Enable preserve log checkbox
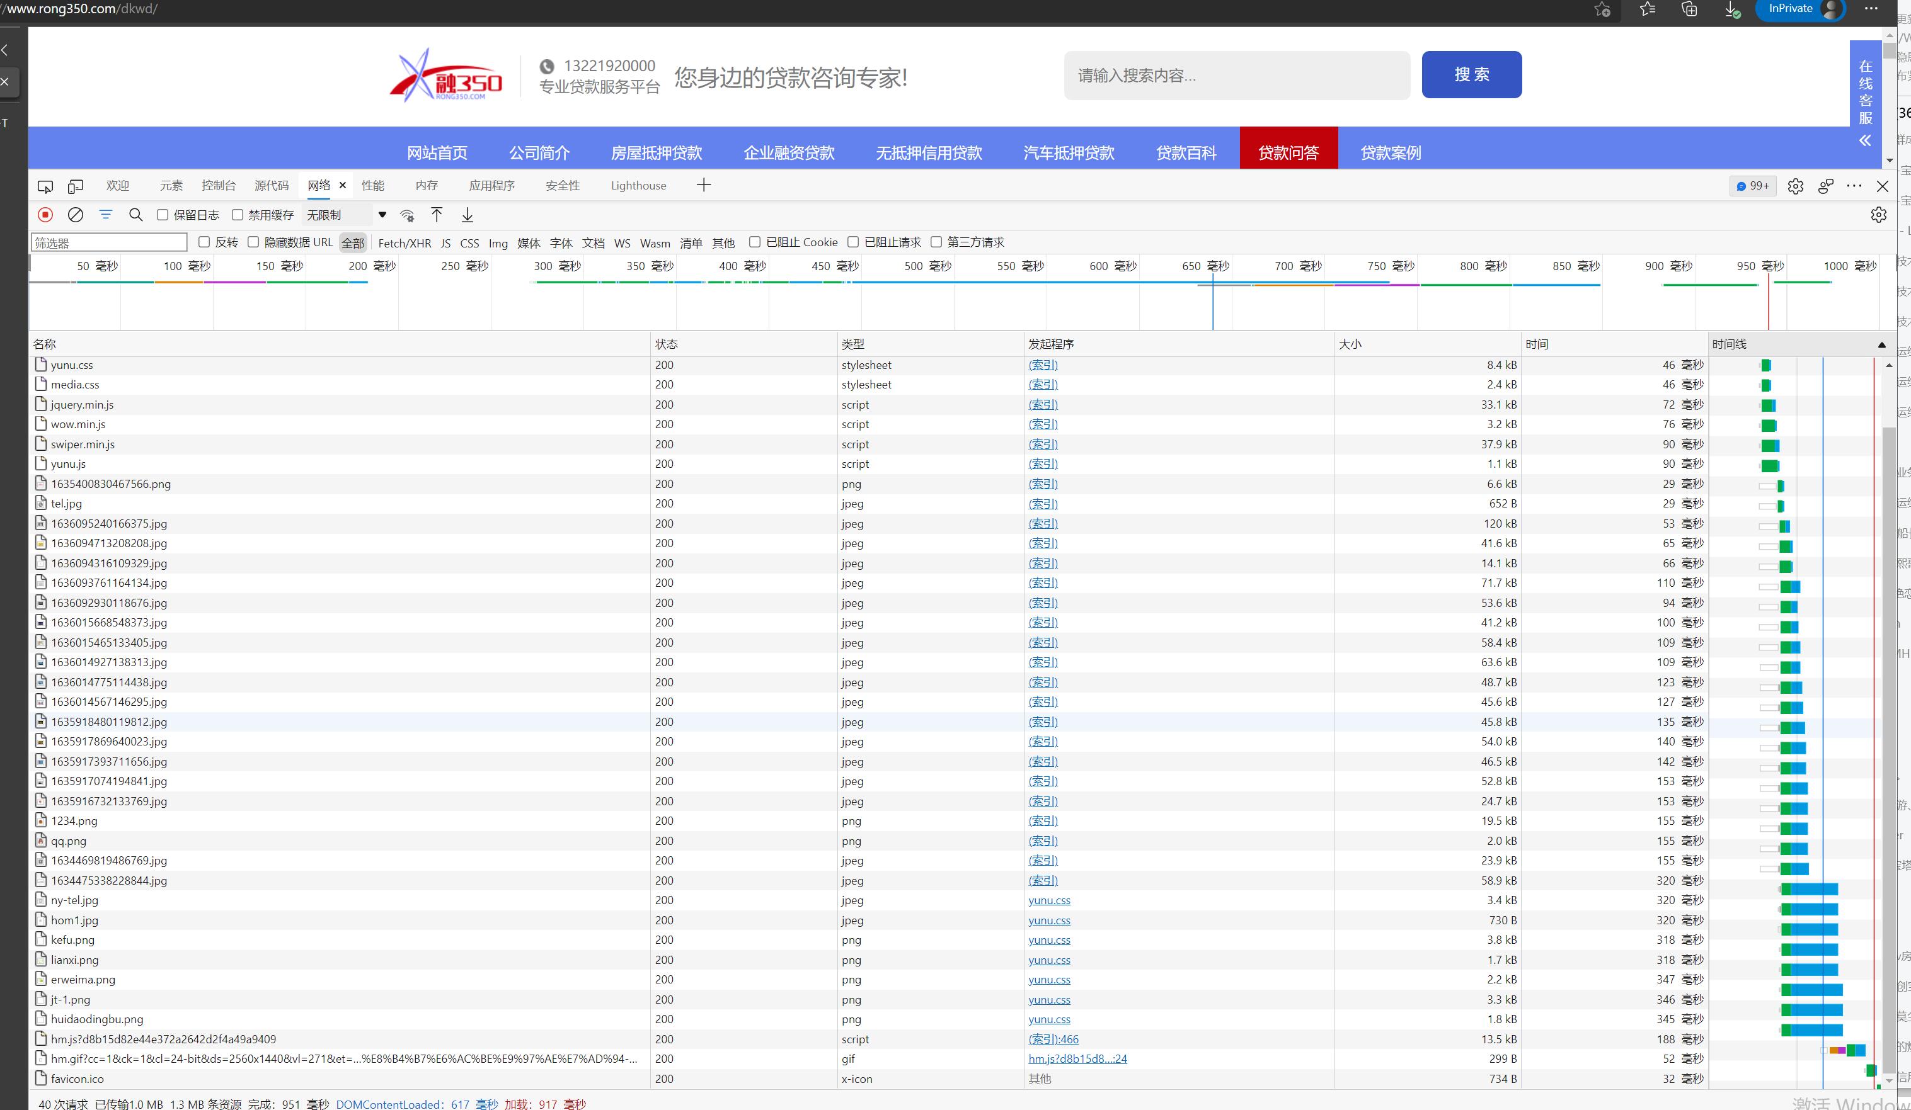 pyautogui.click(x=163, y=215)
